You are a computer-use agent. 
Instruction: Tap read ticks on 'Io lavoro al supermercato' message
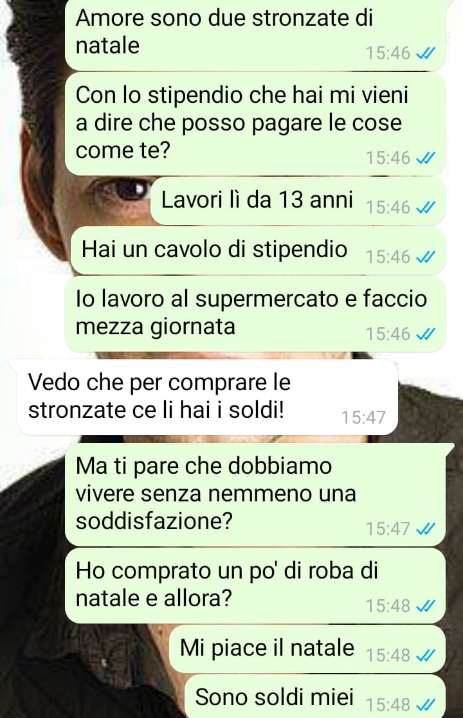click(425, 334)
